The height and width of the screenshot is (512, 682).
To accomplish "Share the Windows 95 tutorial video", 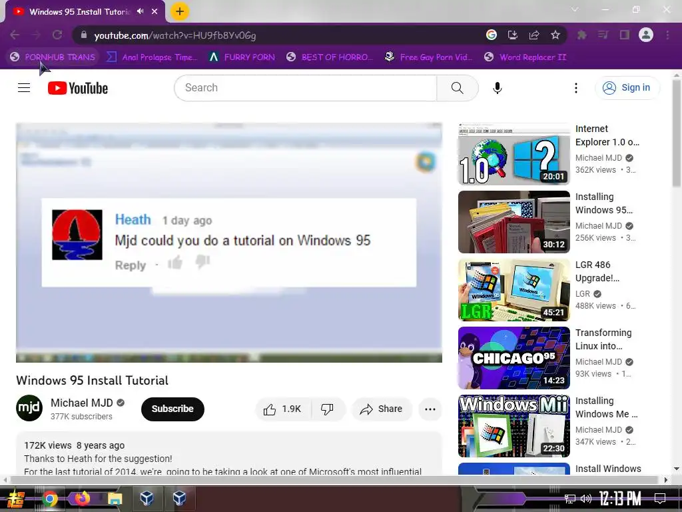I will [x=382, y=409].
